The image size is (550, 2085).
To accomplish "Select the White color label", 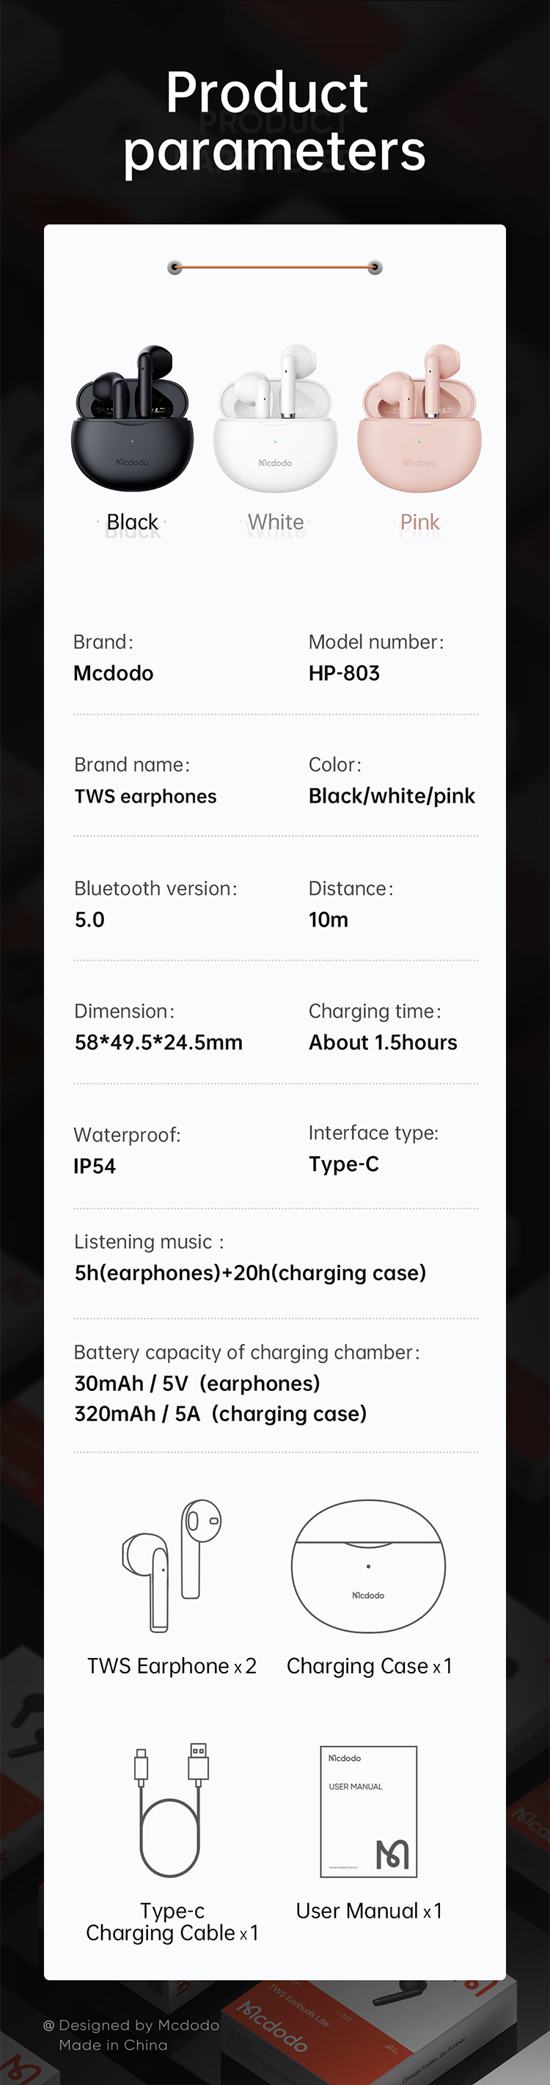I will (276, 522).
